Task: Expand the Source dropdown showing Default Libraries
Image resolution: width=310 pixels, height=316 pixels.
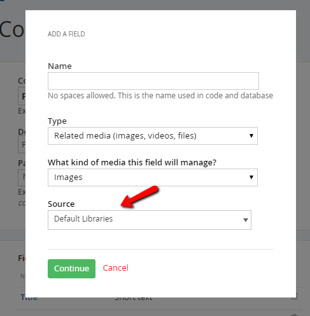Action: (x=150, y=220)
